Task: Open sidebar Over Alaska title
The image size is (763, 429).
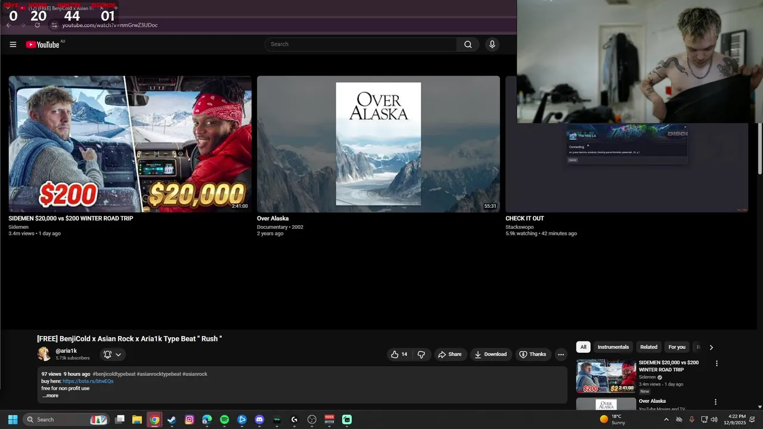Action: pyautogui.click(x=652, y=402)
